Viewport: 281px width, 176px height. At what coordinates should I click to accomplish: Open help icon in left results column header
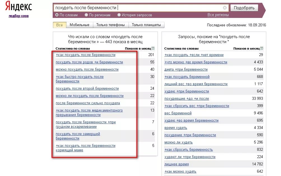[153, 48]
